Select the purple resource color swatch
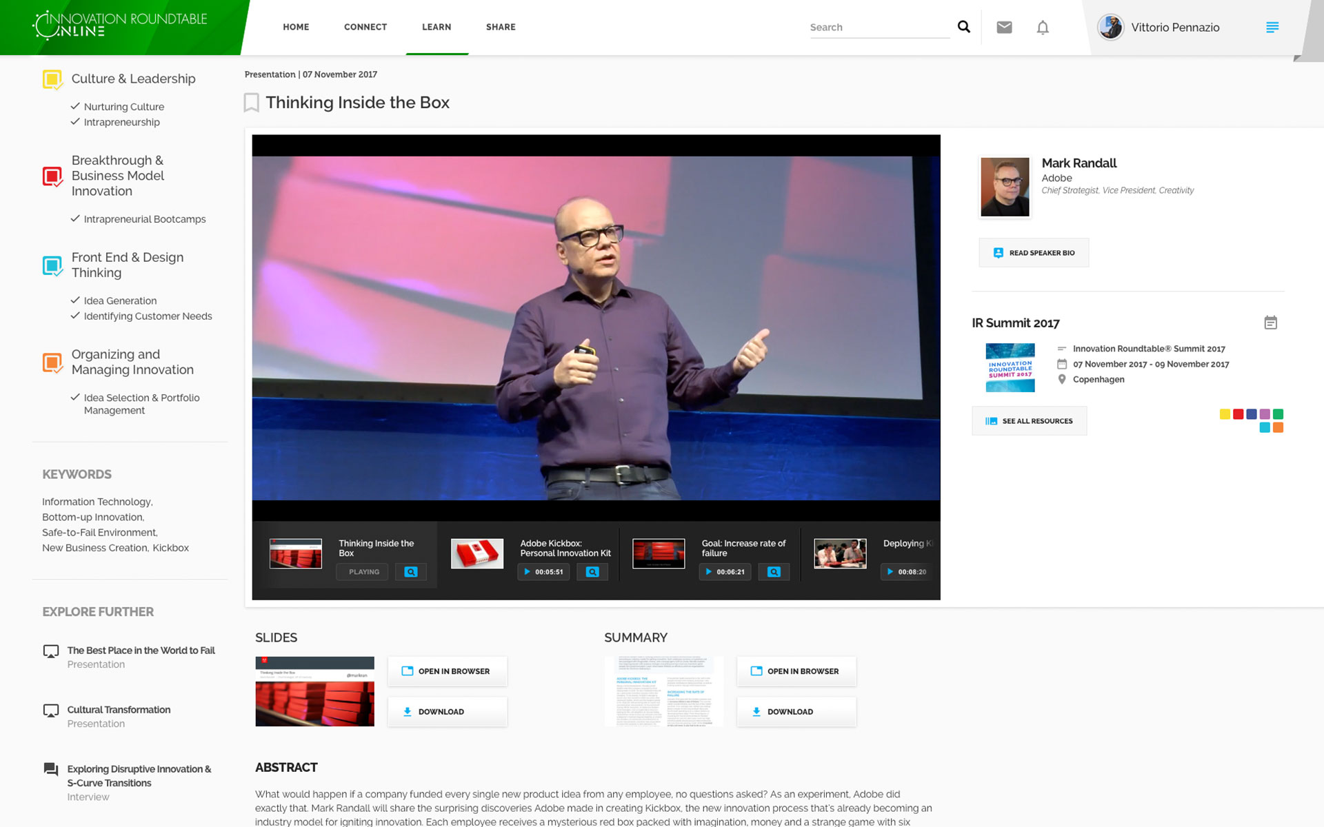 (1265, 413)
